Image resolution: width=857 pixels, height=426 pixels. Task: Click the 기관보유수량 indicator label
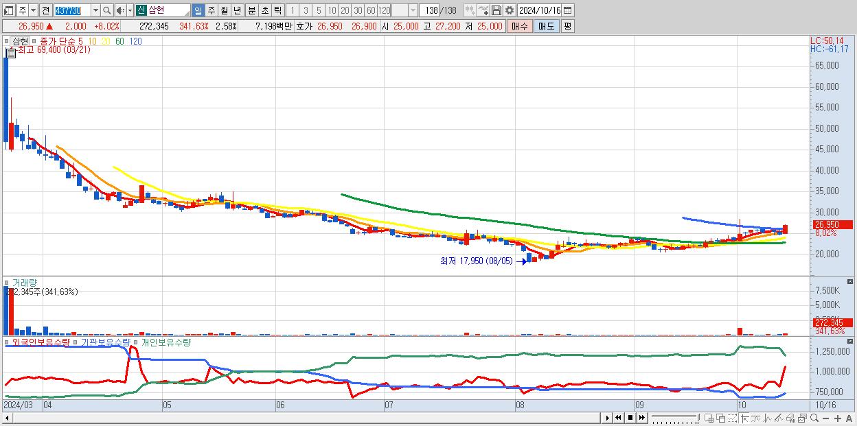tap(104, 342)
